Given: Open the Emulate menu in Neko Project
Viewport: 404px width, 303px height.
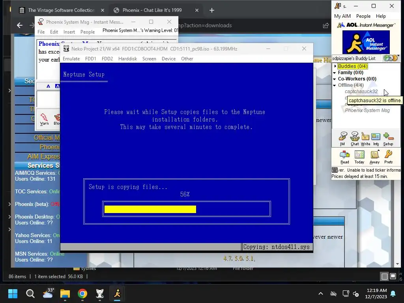Looking at the screenshot, I should tap(71, 59).
